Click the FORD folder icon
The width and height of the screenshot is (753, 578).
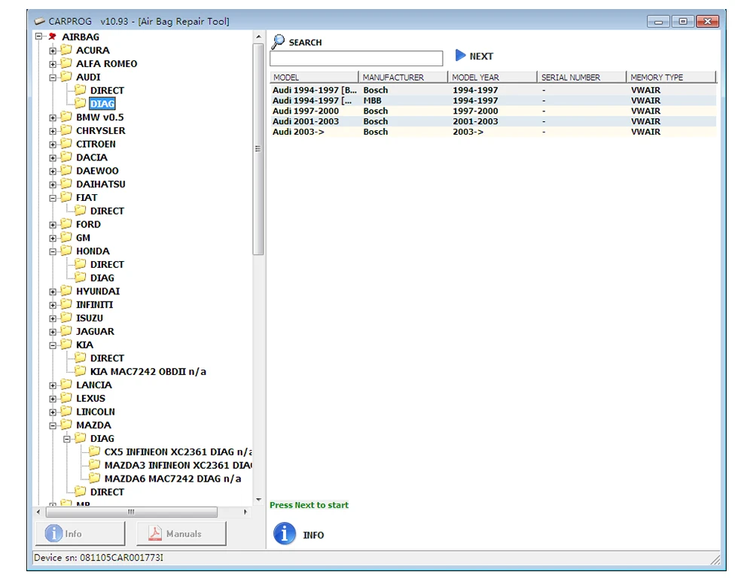pyautogui.click(x=66, y=224)
